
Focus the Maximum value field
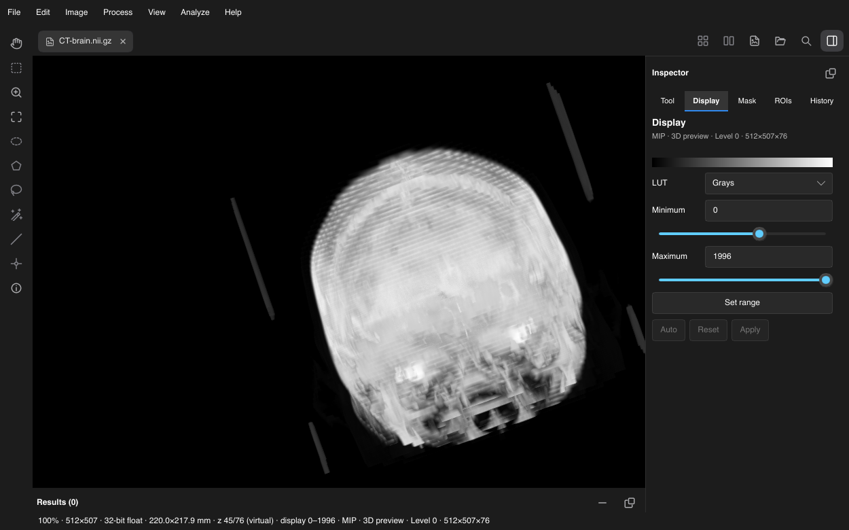click(769, 257)
